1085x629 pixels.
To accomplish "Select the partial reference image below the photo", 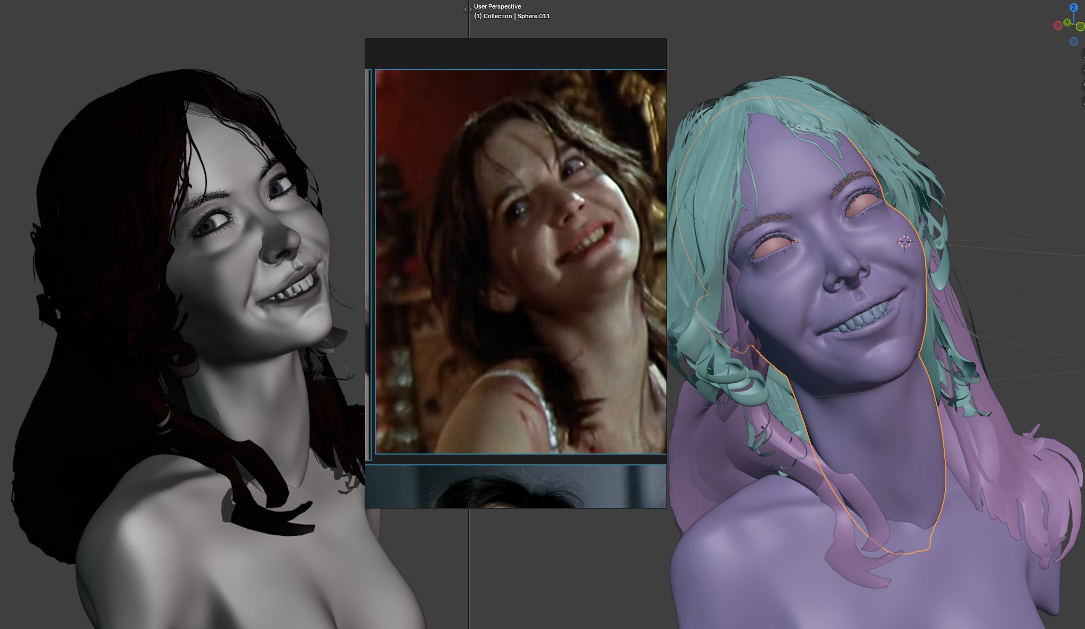I will 515,486.
